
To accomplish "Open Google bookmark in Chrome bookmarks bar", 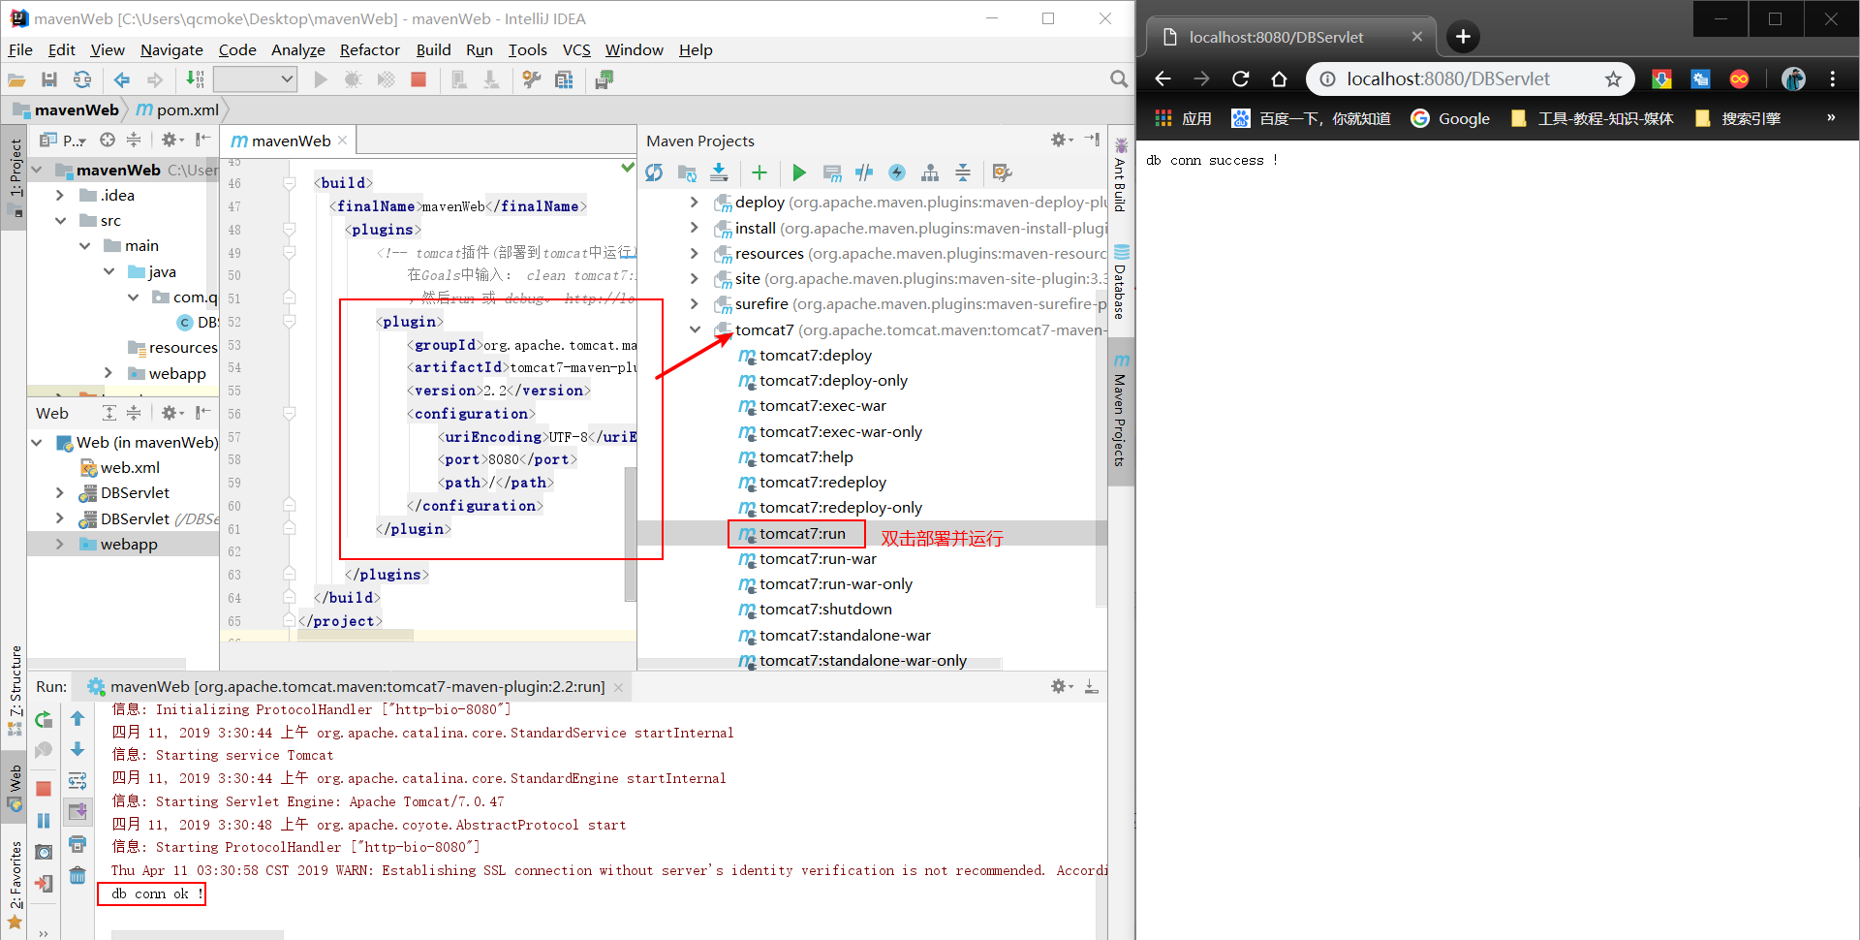I will (1450, 118).
